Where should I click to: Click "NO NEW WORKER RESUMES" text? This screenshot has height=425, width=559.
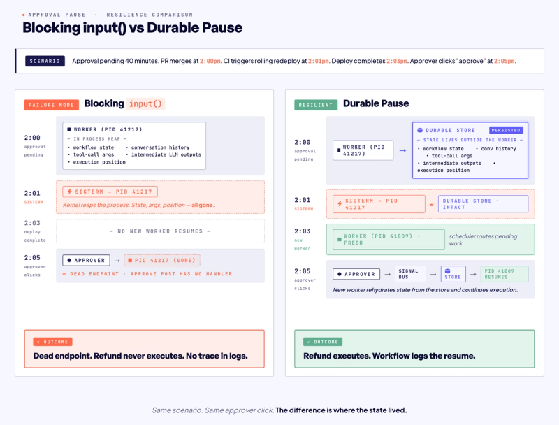pos(160,231)
